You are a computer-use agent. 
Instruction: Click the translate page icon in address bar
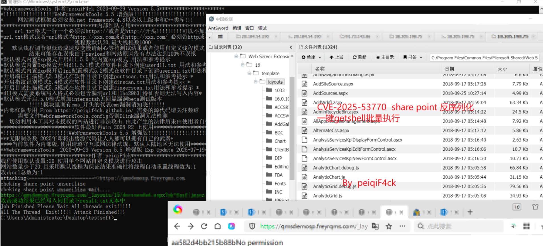375,226
